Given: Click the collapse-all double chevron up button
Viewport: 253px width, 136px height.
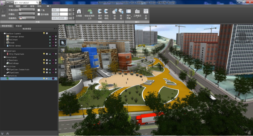Looking at the screenshot, I should tap(3, 133).
